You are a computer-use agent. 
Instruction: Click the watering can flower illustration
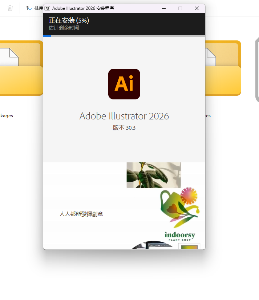click(180, 208)
